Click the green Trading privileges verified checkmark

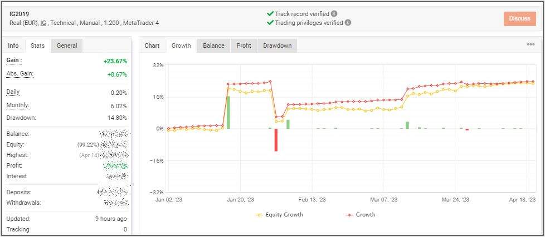pyautogui.click(x=270, y=23)
